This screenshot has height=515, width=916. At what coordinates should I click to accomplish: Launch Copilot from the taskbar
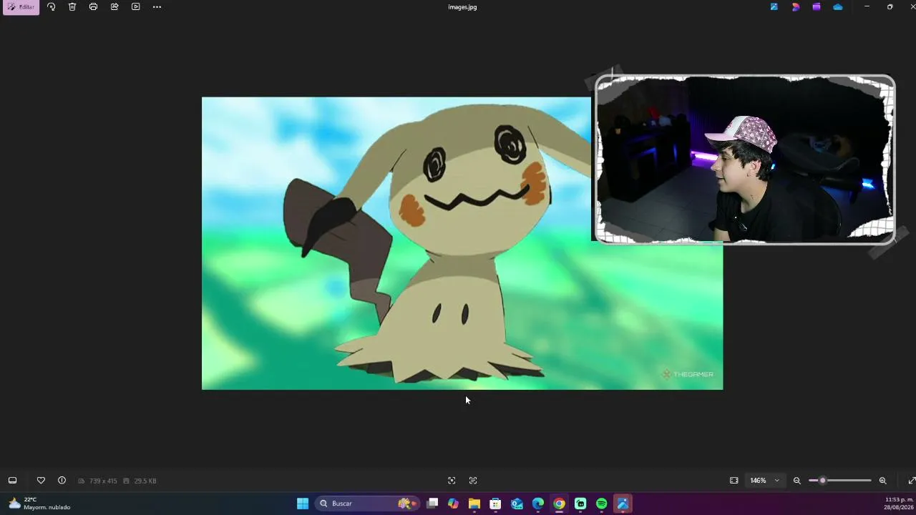(x=453, y=504)
